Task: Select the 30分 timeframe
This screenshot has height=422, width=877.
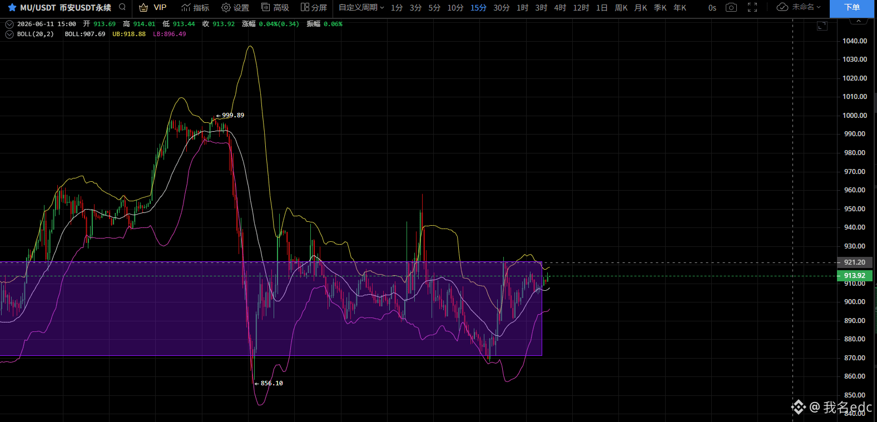Action: 501,8
